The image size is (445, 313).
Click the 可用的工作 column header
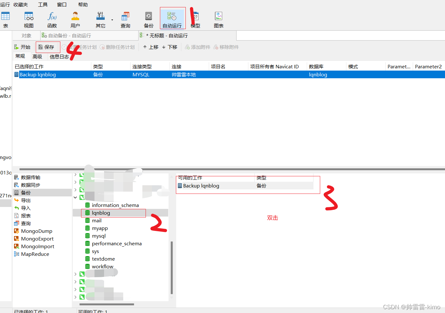(x=215, y=178)
